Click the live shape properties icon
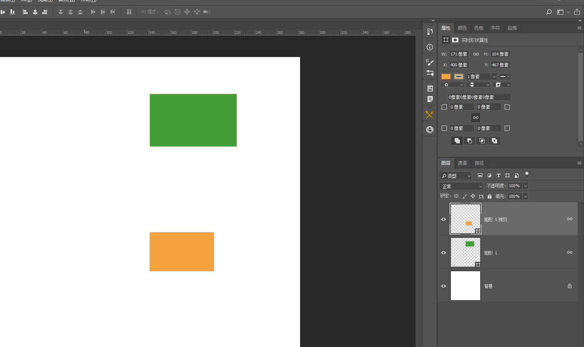Screen dimensions: 584x347 (446, 40)
